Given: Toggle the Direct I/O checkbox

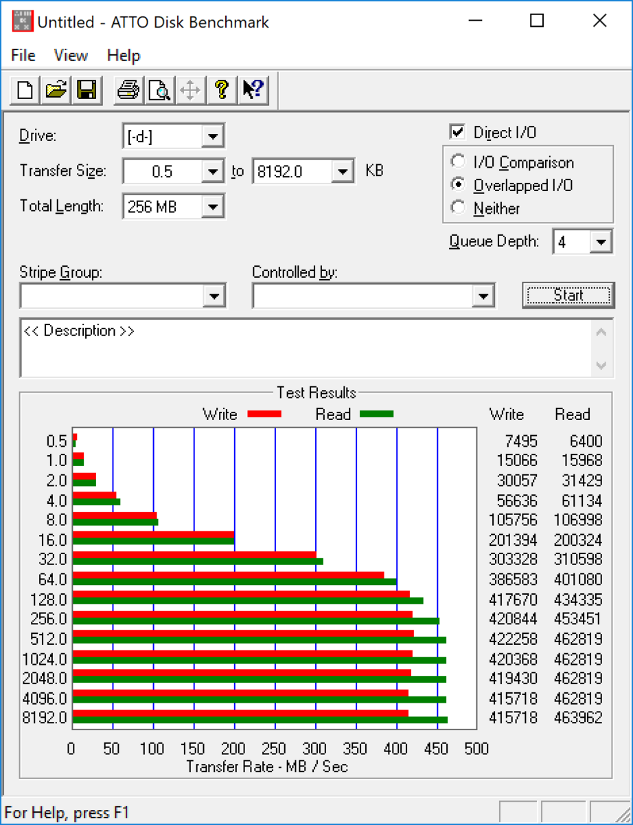Looking at the screenshot, I should [456, 132].
